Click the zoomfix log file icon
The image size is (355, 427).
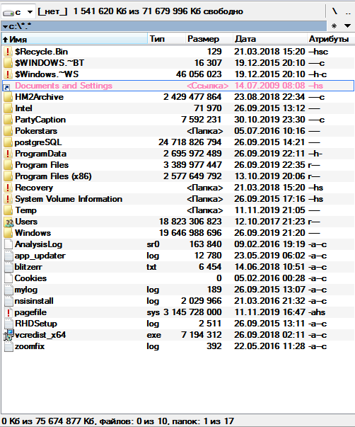click(8, 346)
